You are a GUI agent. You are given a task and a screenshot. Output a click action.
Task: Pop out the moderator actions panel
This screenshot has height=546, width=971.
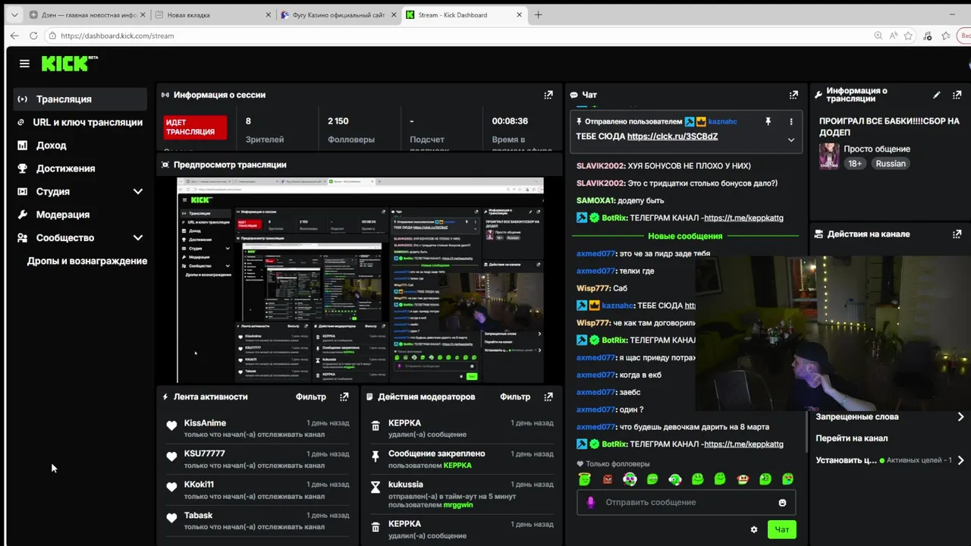pyautogui.click(x=548, y=397)
